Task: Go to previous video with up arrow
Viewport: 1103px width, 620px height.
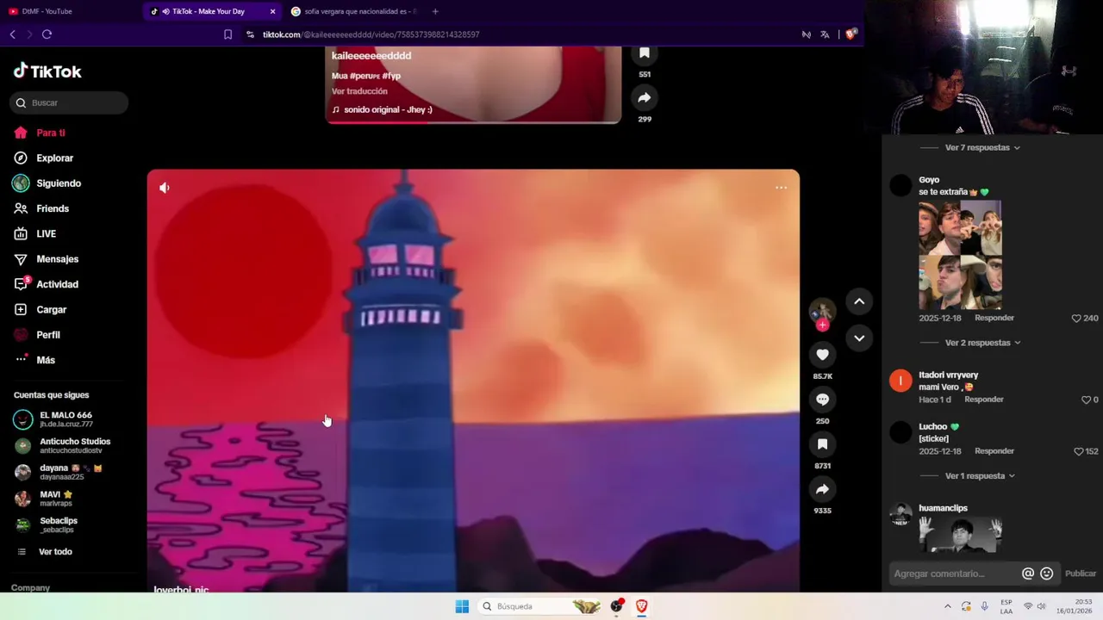Action: click(x=859, y=301)
